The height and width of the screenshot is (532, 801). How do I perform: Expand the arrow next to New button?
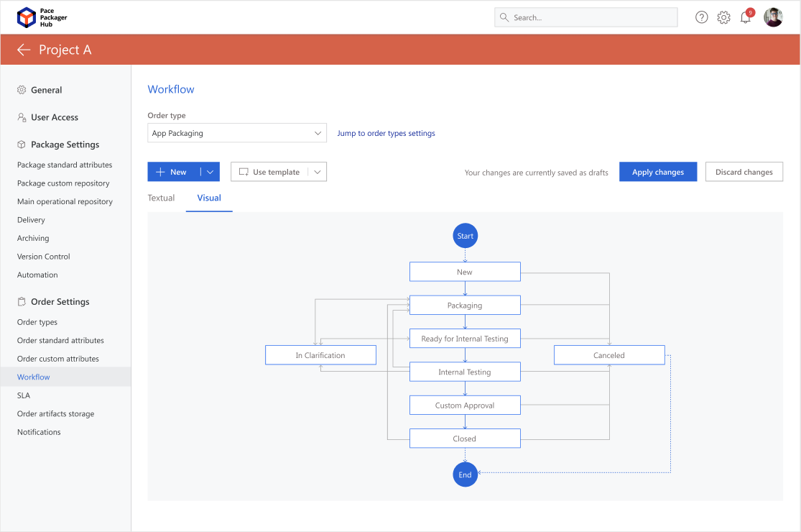pos(210,172)
